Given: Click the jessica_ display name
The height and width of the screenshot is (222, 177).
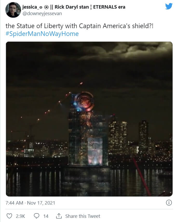Looking at the screenshot, I should click(x=30, y=7).
